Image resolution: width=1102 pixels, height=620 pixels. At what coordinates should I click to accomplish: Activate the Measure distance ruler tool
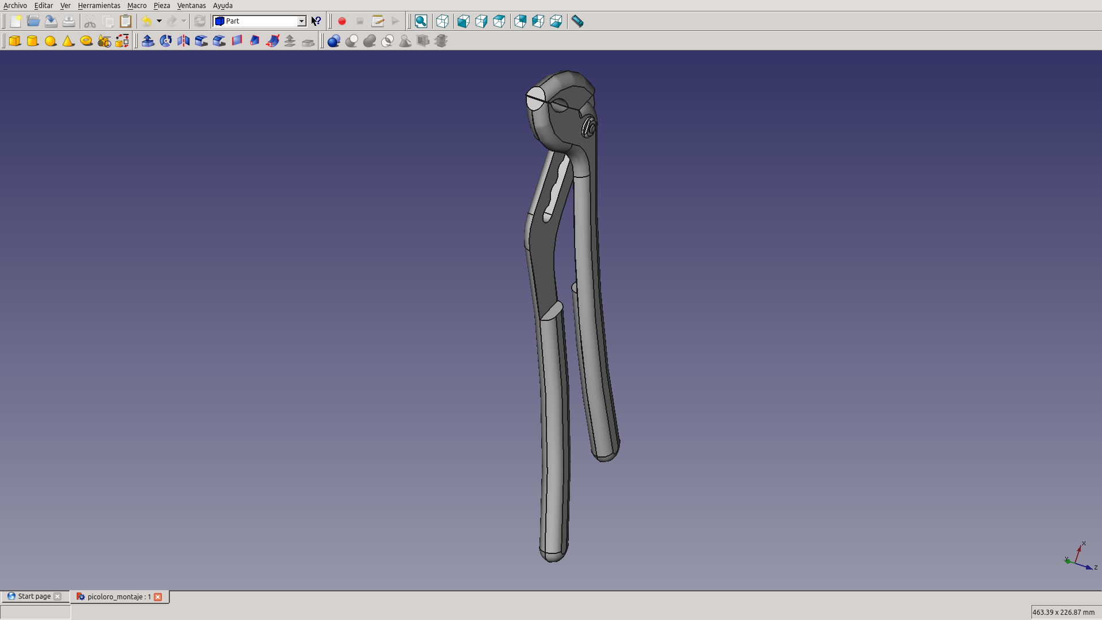[577, 21]
